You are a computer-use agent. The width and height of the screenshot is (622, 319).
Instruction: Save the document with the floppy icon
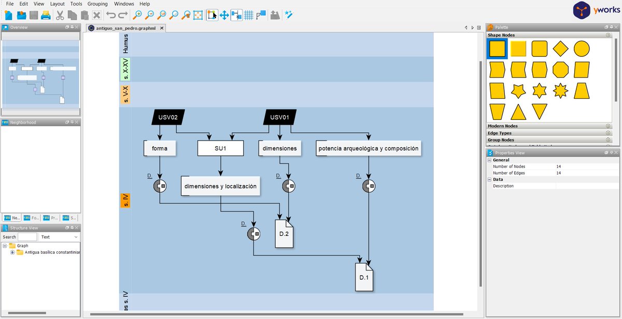(x=34, y=15)
